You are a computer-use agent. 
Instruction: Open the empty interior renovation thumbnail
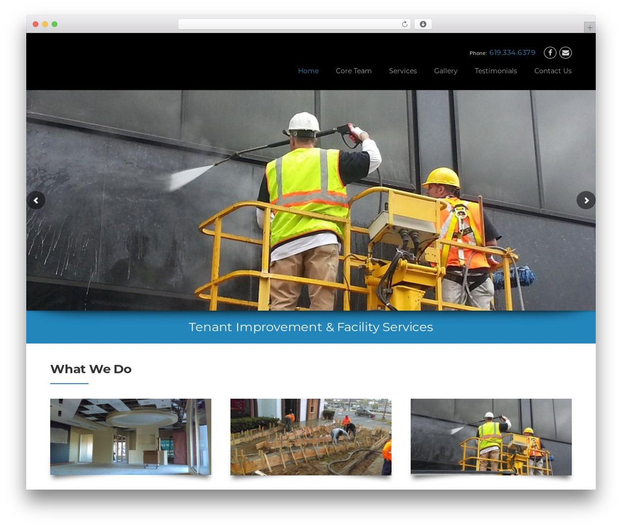[131, 437]
